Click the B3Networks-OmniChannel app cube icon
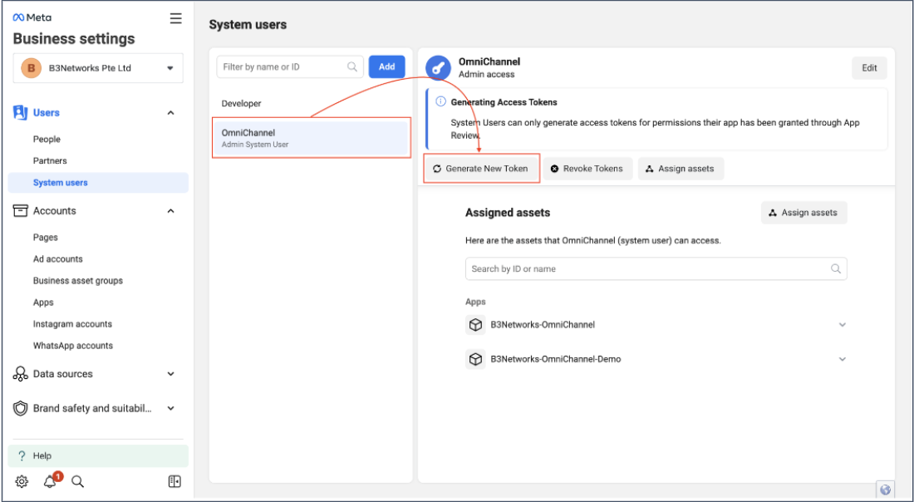Viewport: 914px width, 502px height. (475, 325)
